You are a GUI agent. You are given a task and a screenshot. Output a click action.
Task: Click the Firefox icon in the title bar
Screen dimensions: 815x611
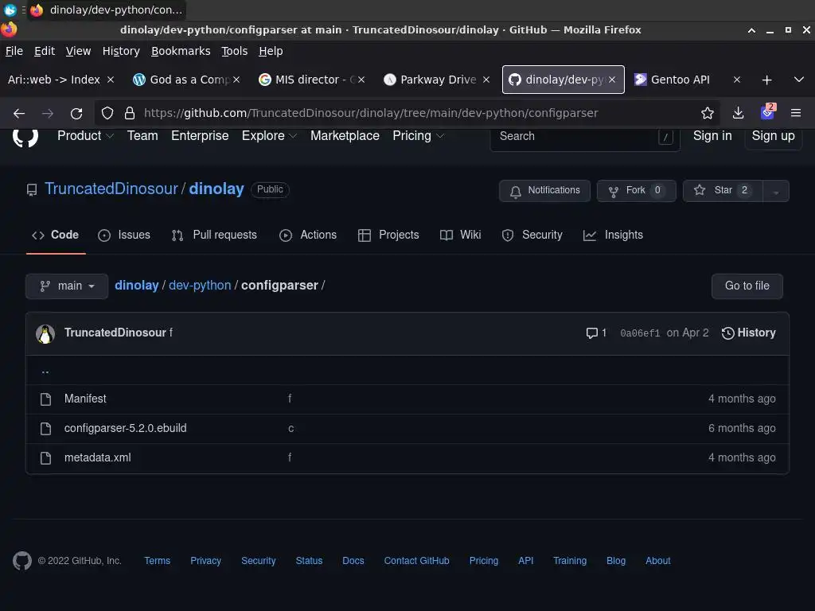[x=9, y=29]
